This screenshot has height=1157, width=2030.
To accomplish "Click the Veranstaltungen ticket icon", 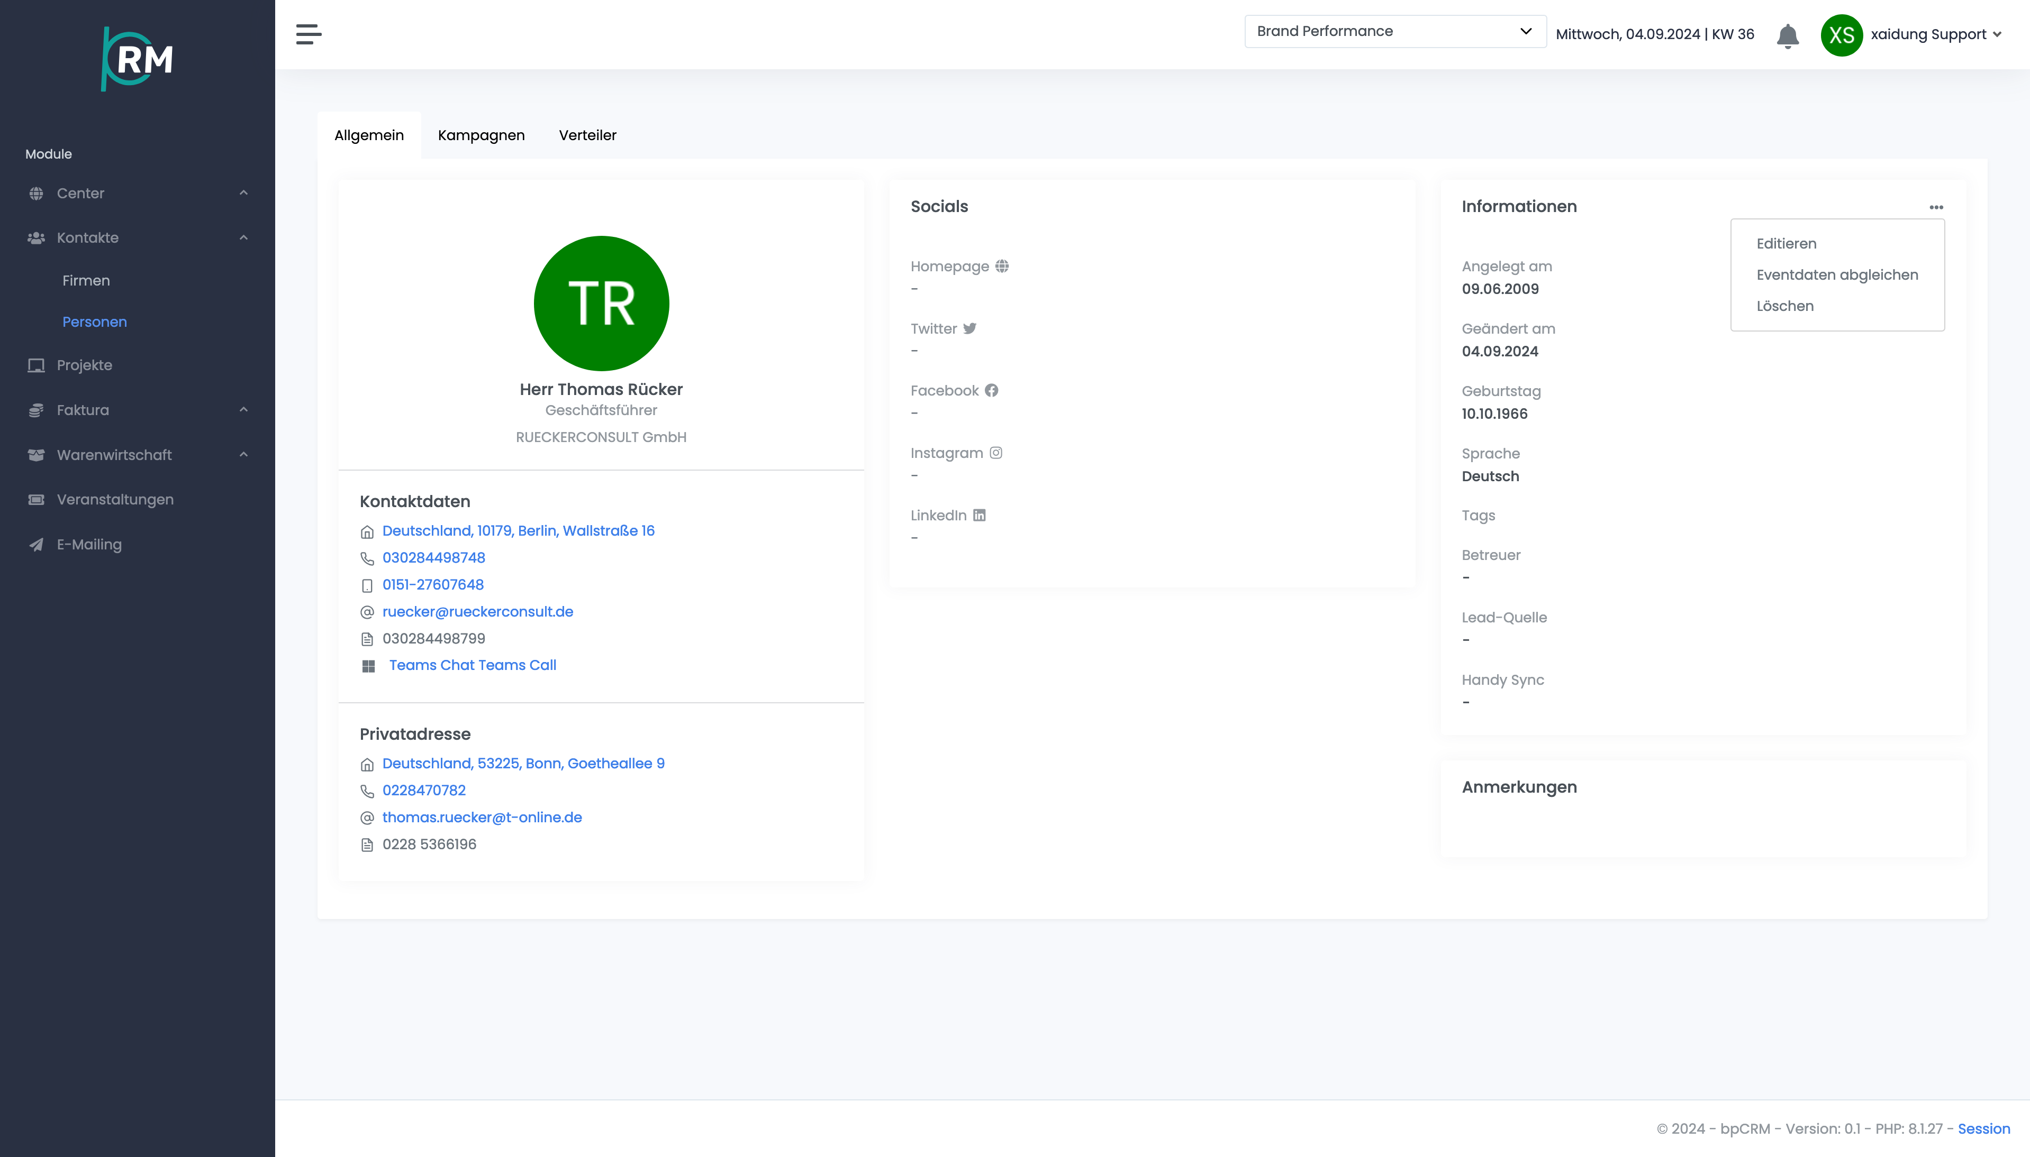I will tap(36, 500).
